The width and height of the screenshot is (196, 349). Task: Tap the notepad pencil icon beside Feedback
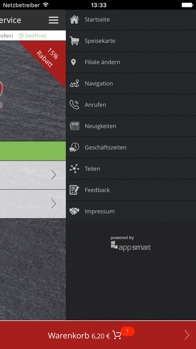[74, 190]
